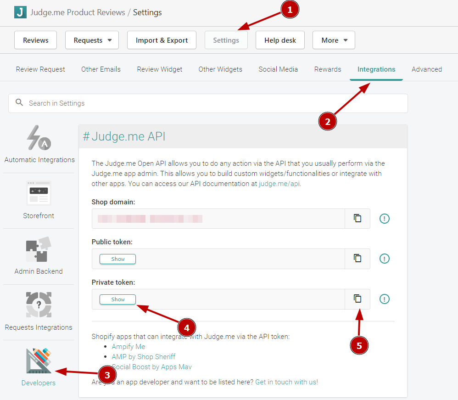Screen dimensions: 458x400
Task: Copy the Private token
Action: [x=357, y=299]
